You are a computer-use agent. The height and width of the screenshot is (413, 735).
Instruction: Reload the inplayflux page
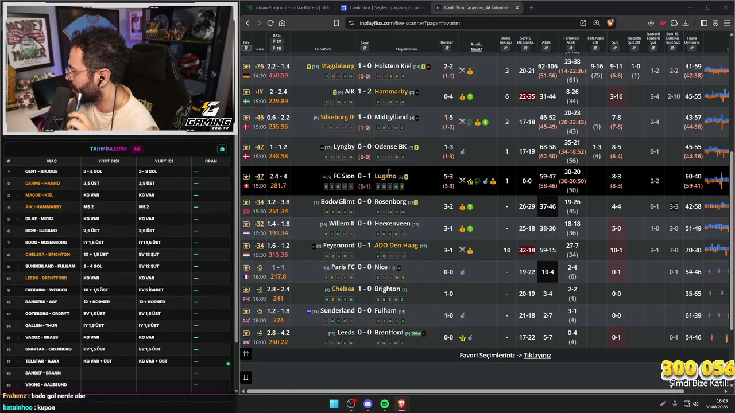(270, 23)
